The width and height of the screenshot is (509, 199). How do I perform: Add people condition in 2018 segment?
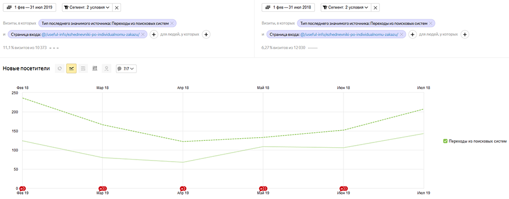point(465,34)
